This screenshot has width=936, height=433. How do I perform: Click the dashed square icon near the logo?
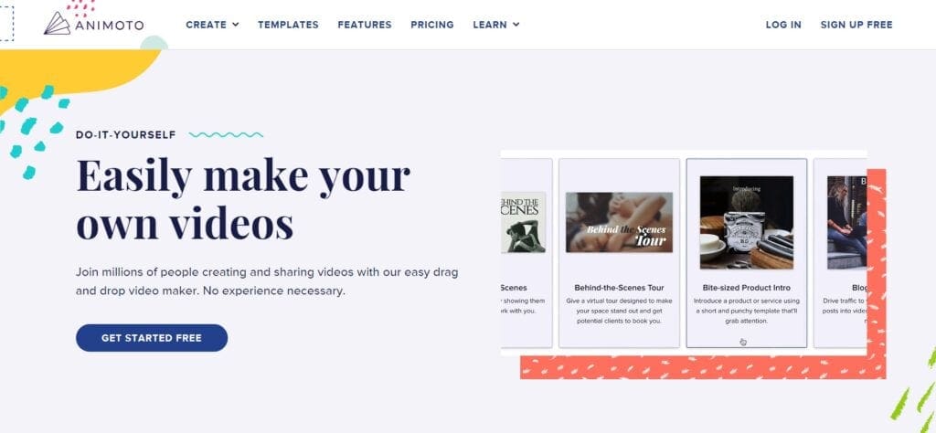coord(6,23)
